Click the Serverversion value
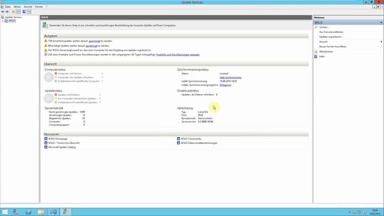Viewport: 384px width, 216px height. click(205, 121)
